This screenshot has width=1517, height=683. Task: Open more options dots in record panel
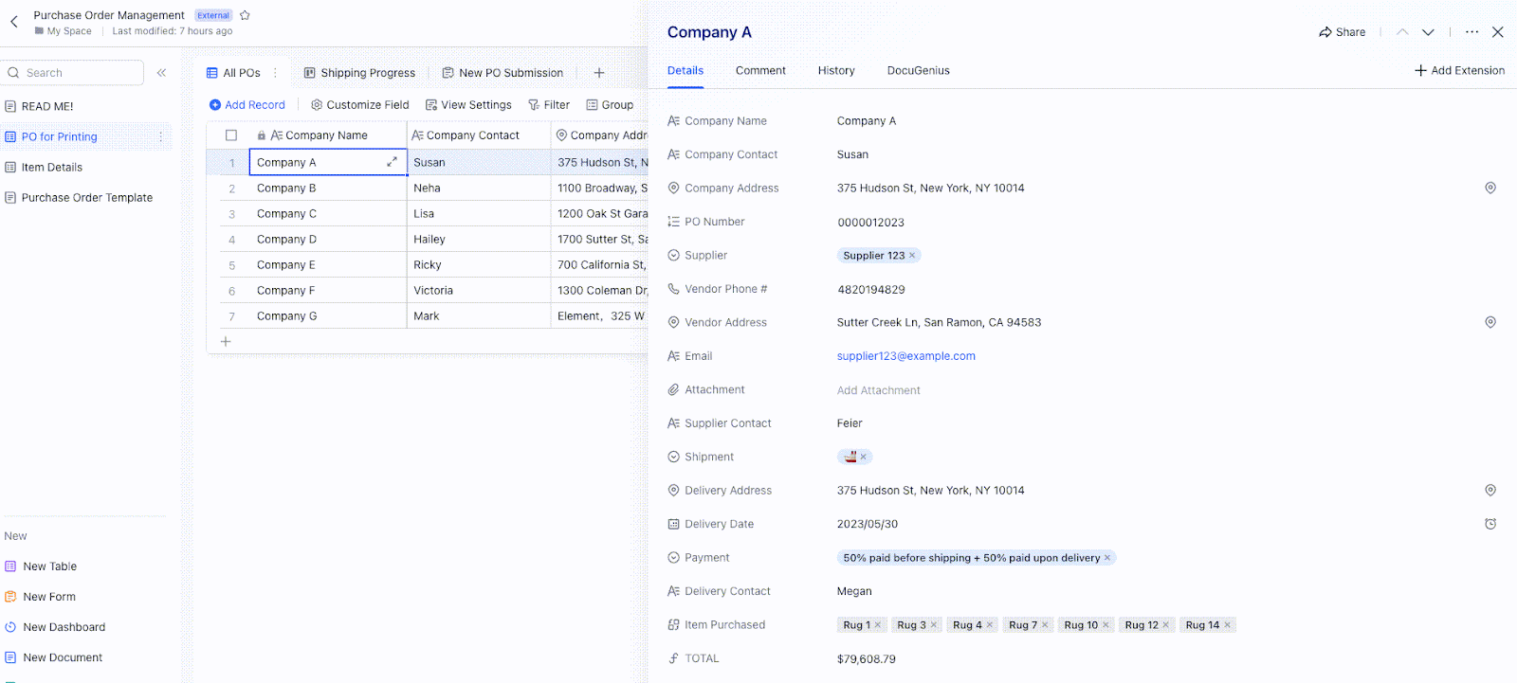tap(1471, 32)
